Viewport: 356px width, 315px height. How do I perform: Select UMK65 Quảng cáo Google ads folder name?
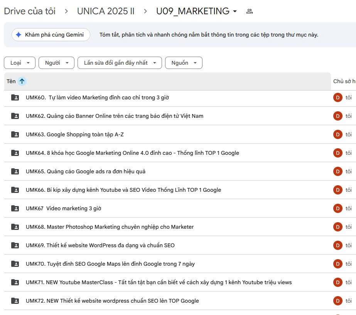tap(86, 171)
